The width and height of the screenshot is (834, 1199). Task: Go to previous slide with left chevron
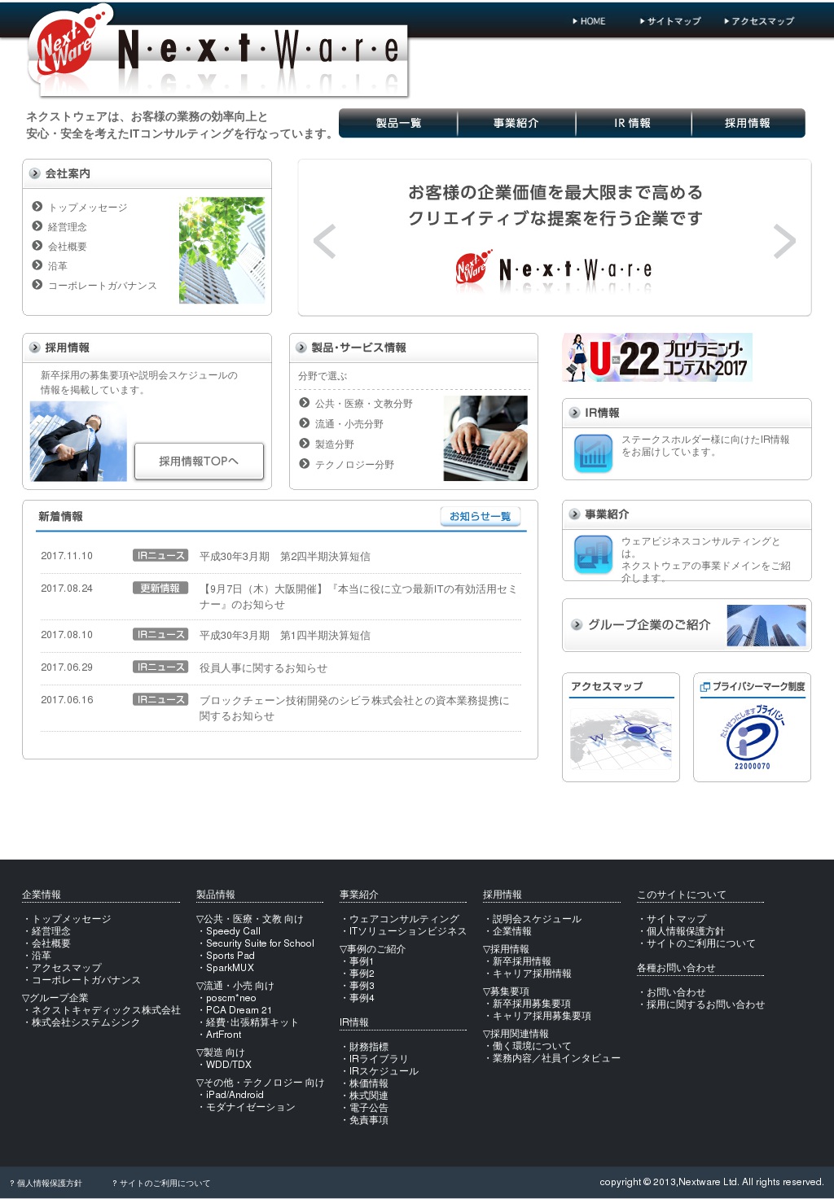pyautogui.click(x=325, y=241)
